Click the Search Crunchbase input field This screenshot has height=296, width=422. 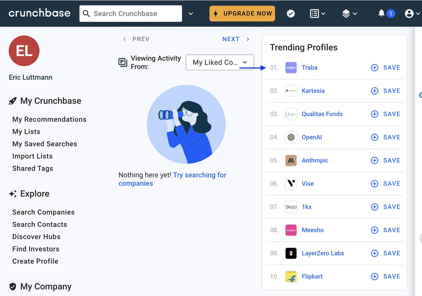point(131,14)
